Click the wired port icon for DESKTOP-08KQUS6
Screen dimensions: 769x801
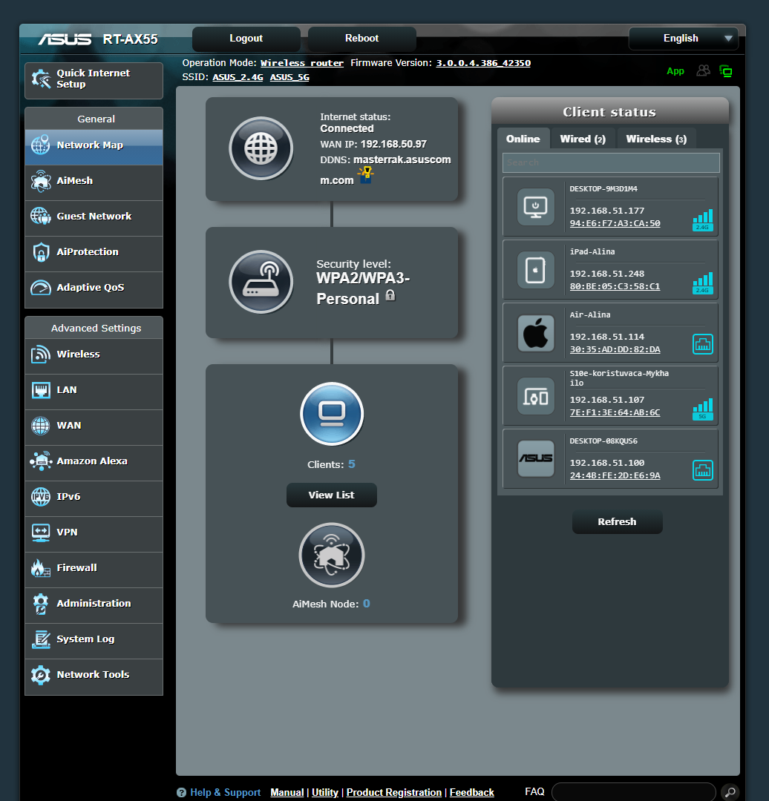coord(702,470)
